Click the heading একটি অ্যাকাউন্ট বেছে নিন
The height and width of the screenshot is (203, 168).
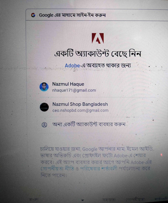pos(98,54)
